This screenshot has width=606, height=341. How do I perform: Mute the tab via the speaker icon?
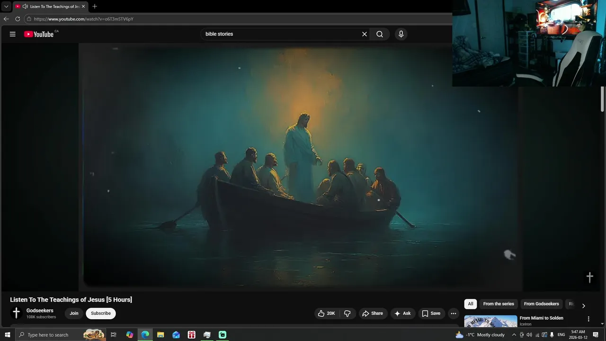[x=25, y=7]
